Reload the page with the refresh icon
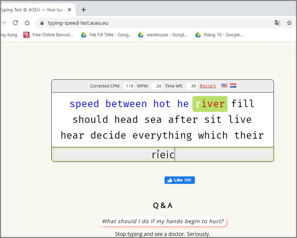 [15, 23]
